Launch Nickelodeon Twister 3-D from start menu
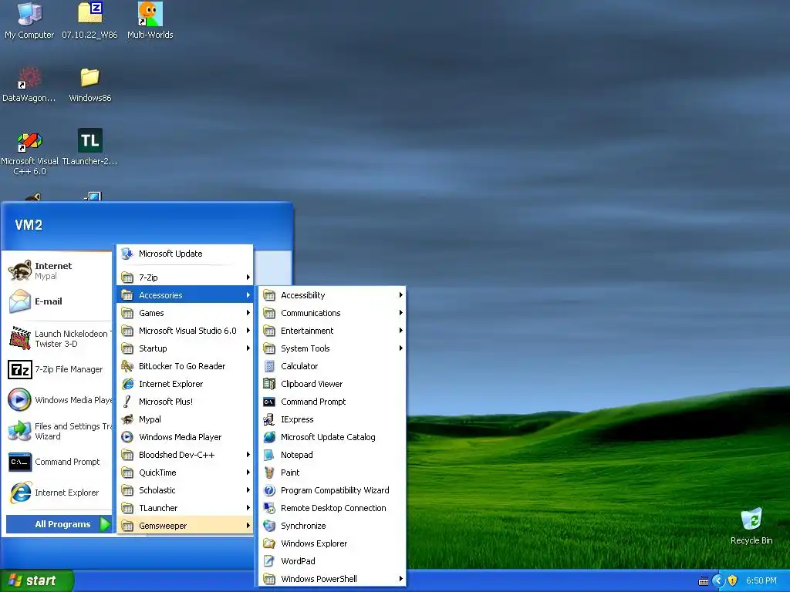Image resolution: width=790 pixels, height=592 pixels. tap(58, 338)
